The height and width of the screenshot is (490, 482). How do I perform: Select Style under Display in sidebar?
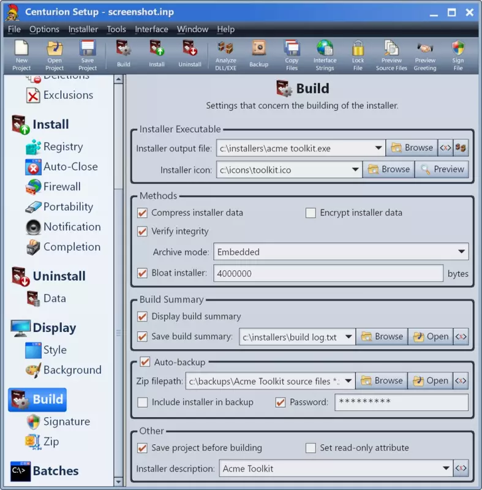pyautogui.click(x=46, y=350)
